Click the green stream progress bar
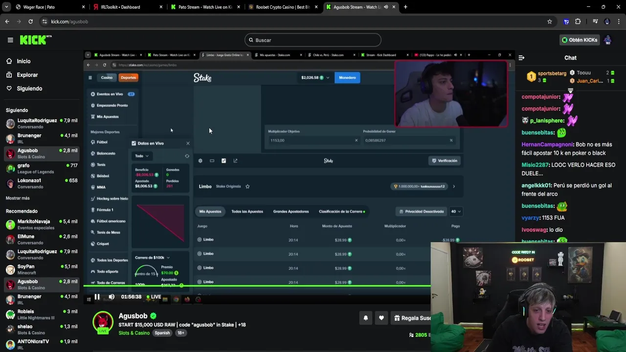626x352 pixels. (257, 286)
